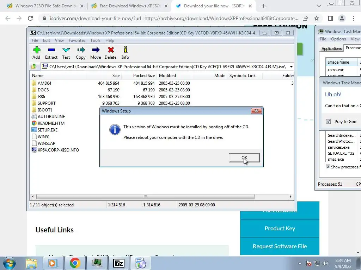Select the I386 folder

click(41, 96)
